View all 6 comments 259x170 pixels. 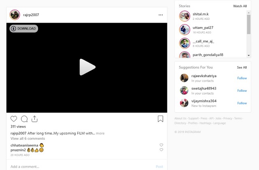[x=28, y=139]
